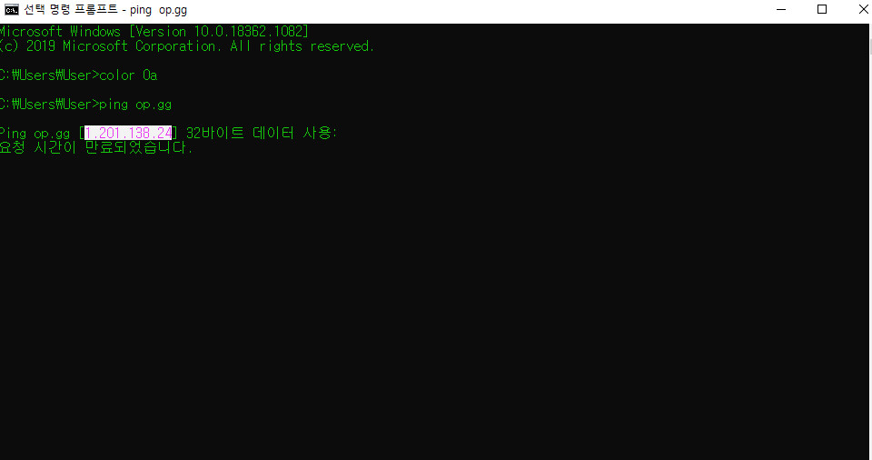The height and width of the screenshot is (460, 872).
Task: Click the typed 'ping op.gg' command
Action: coord(135,105)
